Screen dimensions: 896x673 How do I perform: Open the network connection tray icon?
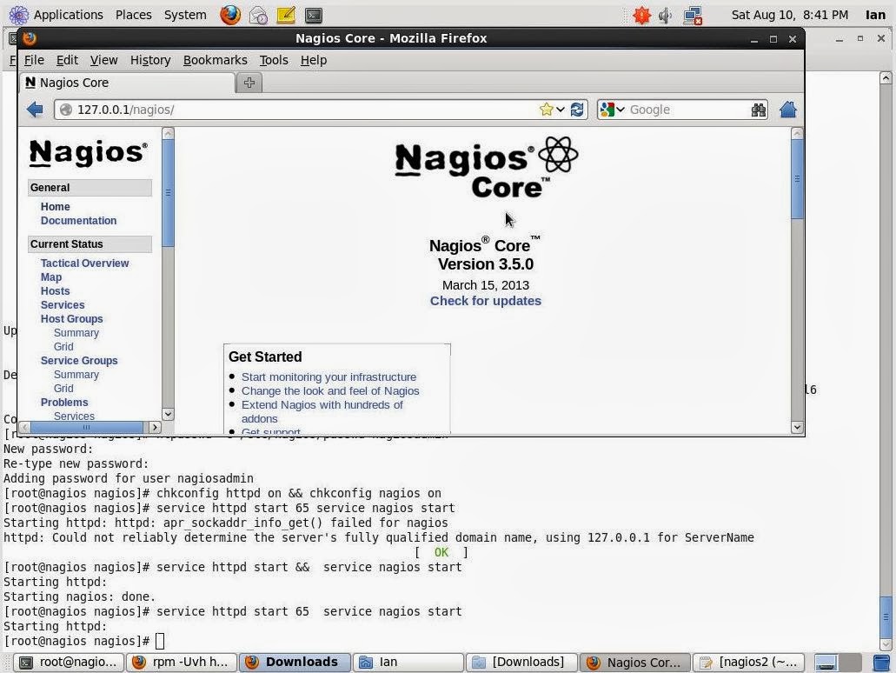pos(694,16)
